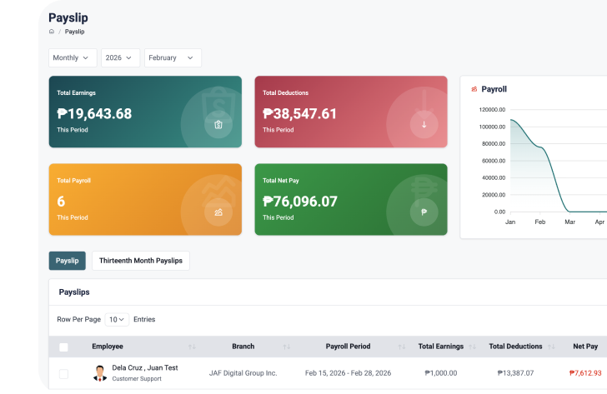Open the February month dropdown
Screen dimensions: 607x394
click(x=173, y=58)
